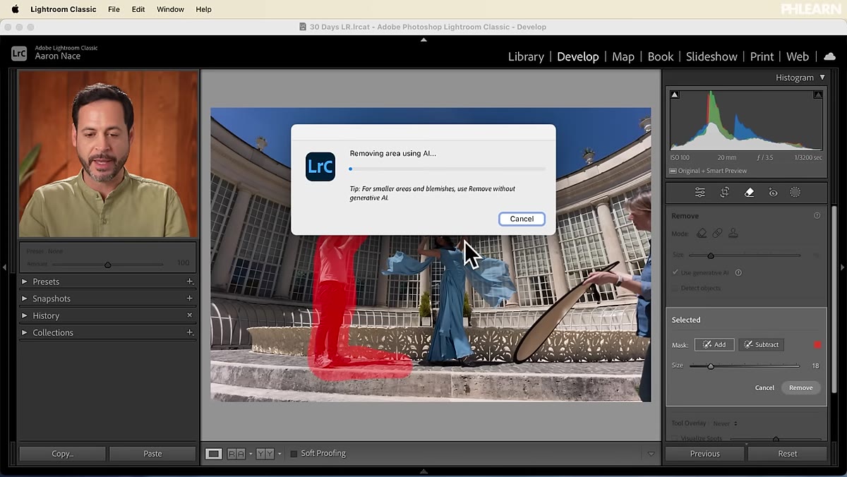This screenshot has height=477, width=847.
Task: Enable the Detect objects checkbox
Action: tap(675, 288)
